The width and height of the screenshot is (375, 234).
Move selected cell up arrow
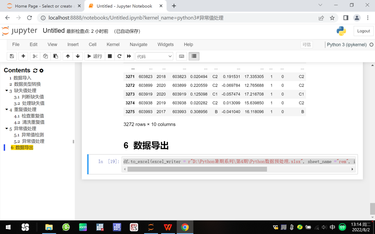click(68, 56)
